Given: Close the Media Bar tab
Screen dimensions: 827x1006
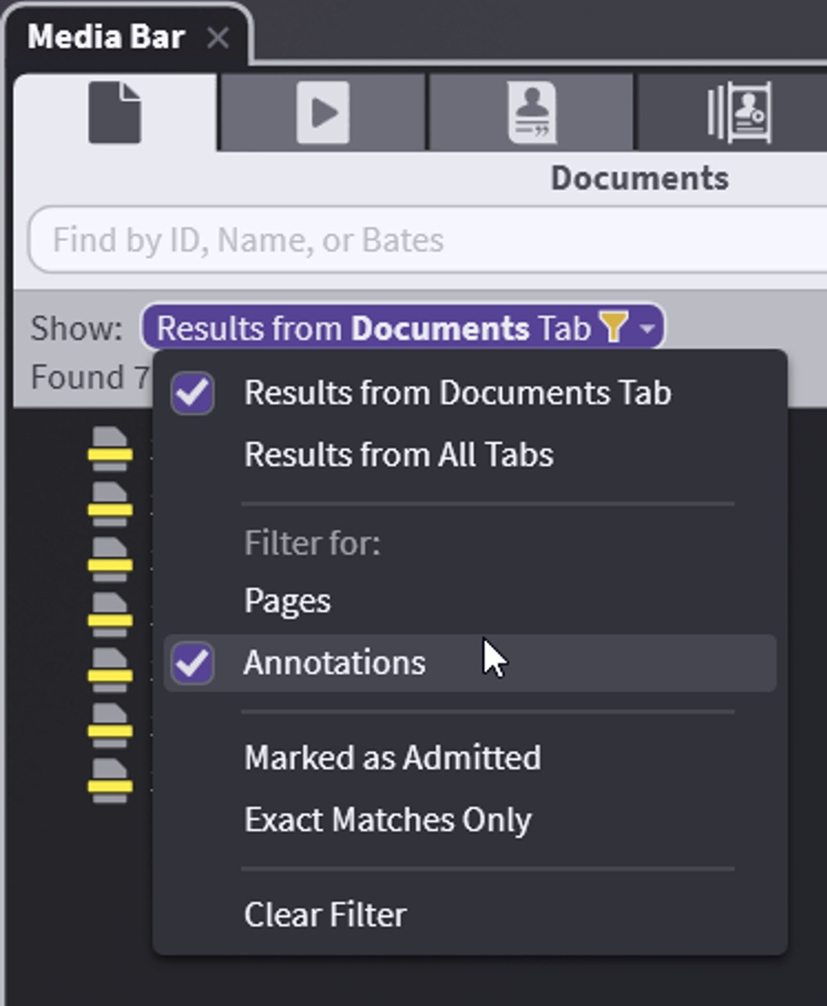Looking at the screenshot, I should coord(218,39).
